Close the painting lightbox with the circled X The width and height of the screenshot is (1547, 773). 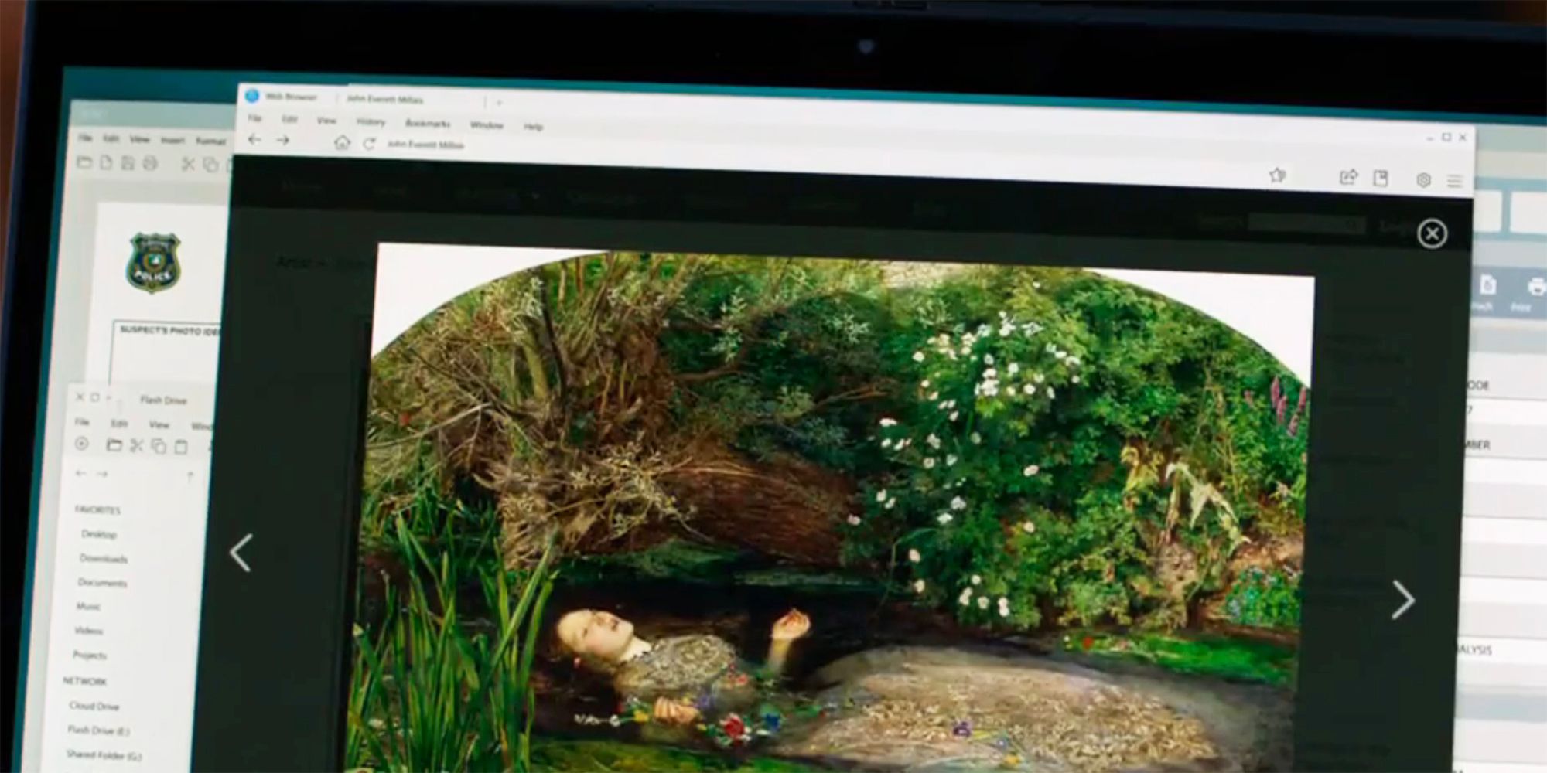[1432, 233]
